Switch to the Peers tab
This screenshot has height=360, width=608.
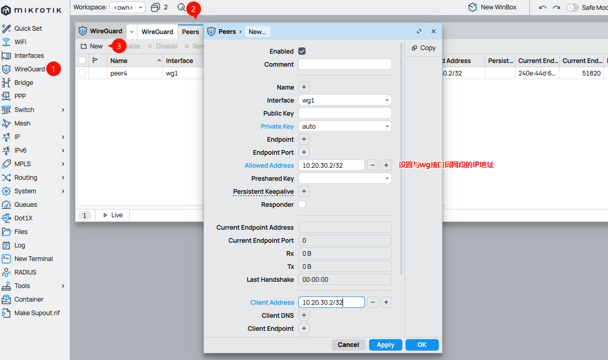click(191, 32)
